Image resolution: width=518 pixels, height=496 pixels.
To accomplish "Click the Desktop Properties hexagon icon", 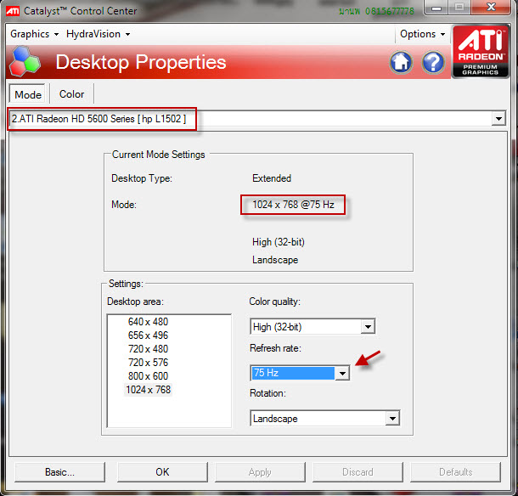I will point(25,62).
